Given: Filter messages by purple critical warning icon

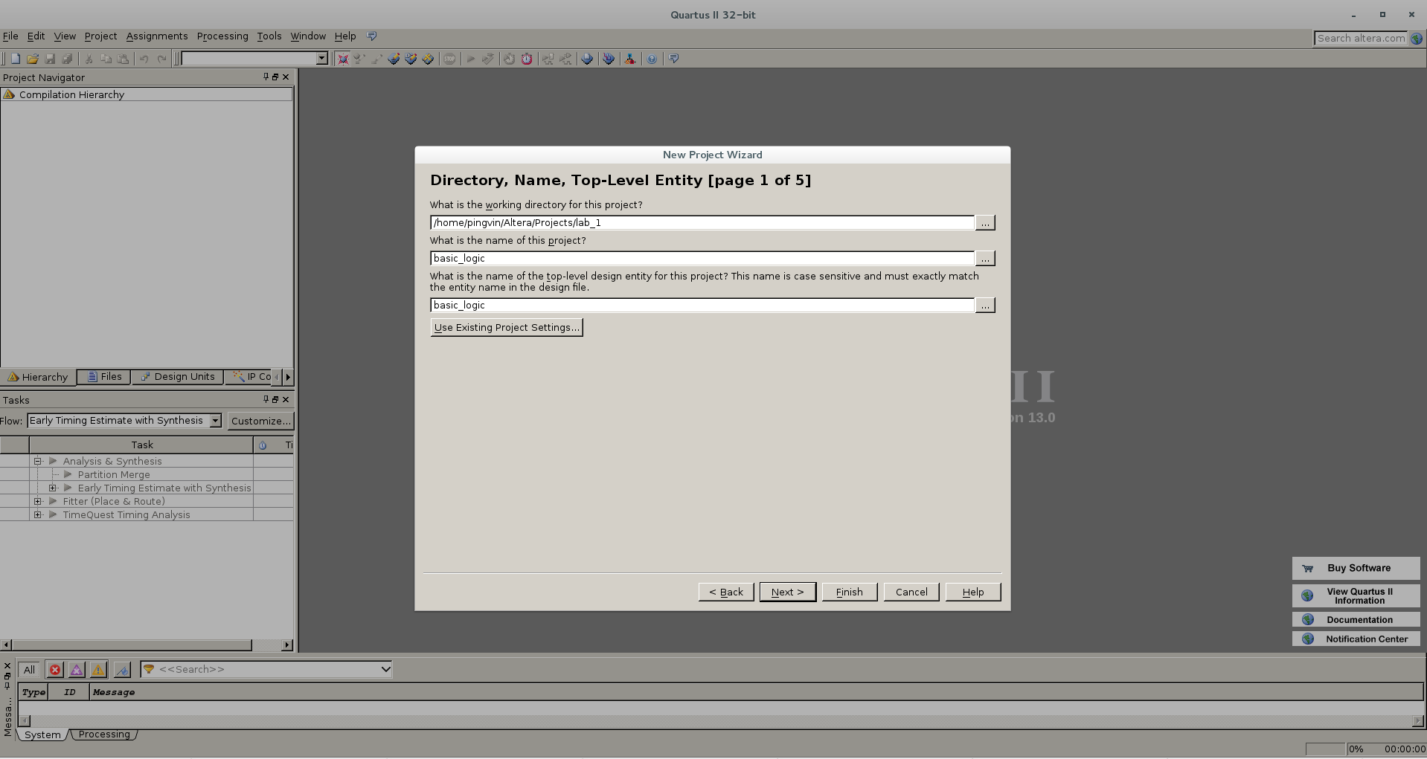Looking at the screenshot, I should coord(77,670).
